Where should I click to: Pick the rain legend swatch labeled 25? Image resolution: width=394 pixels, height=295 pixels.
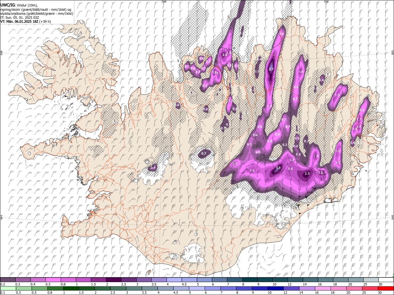(x=370, y=288)
